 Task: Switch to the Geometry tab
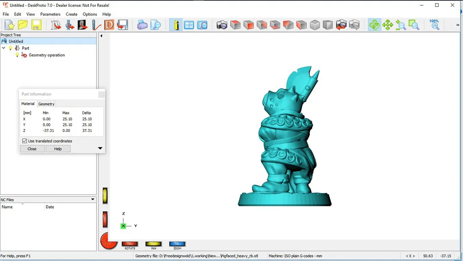pyautogui.click(x=46, y=104)
